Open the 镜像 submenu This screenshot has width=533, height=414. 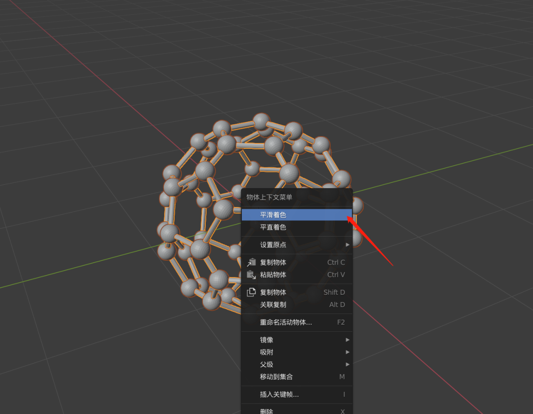pyautogui.click(x=297, y=340)
